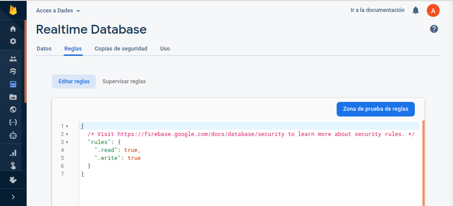Collapse code fold arrow on line 3
453x206 pixels.
(x=67, y=142)
